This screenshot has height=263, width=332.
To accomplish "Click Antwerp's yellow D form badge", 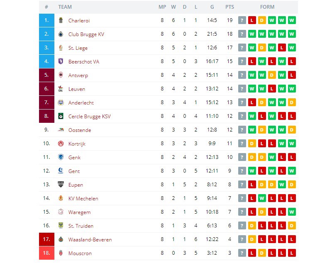I will pyautogui.click(x=272, y=75).
